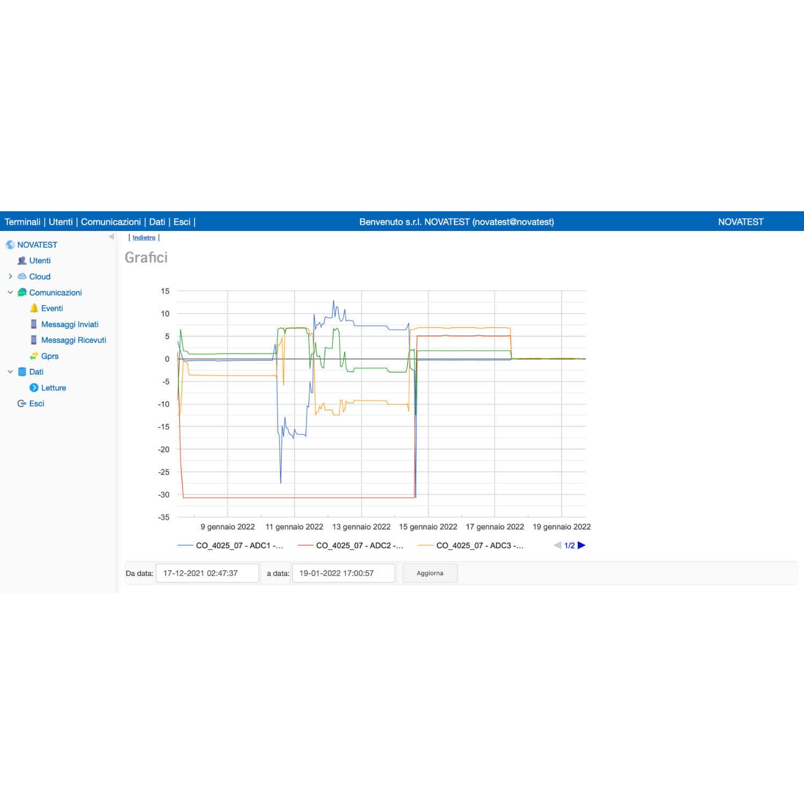The width and height of the screenshot is (804, 804).
Task: Open Letture under Dati
Action: pyautogui.click(x=53, y=388)
